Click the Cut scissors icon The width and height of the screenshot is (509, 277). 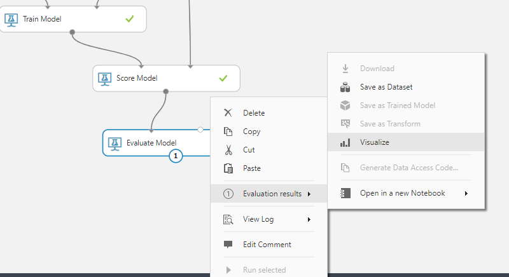(228, 150)
